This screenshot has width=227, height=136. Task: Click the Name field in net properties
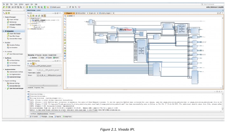pyautogui.click(x=49, y=70)
